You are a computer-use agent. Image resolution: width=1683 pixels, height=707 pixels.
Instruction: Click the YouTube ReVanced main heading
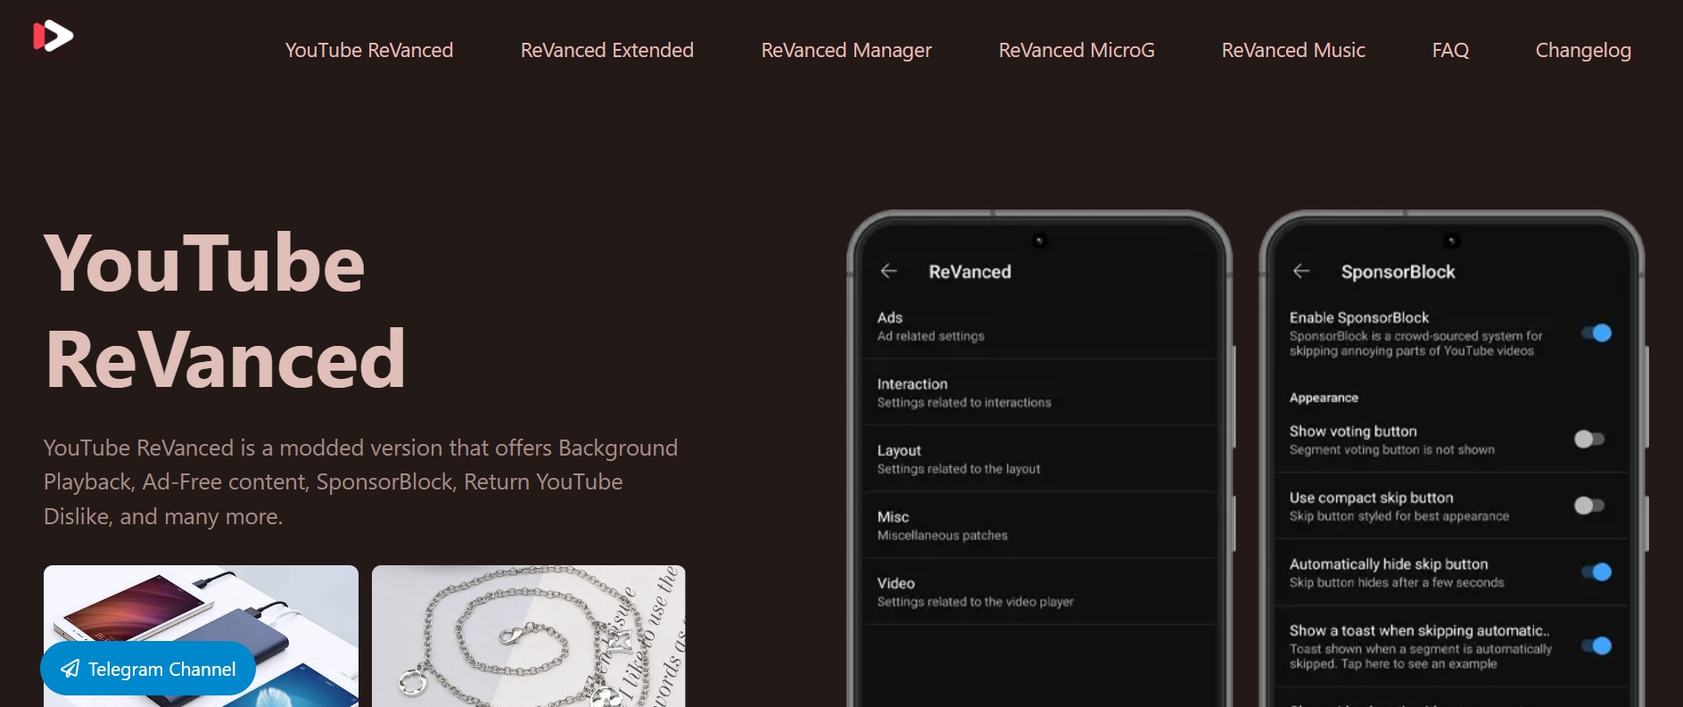[225, 310]
